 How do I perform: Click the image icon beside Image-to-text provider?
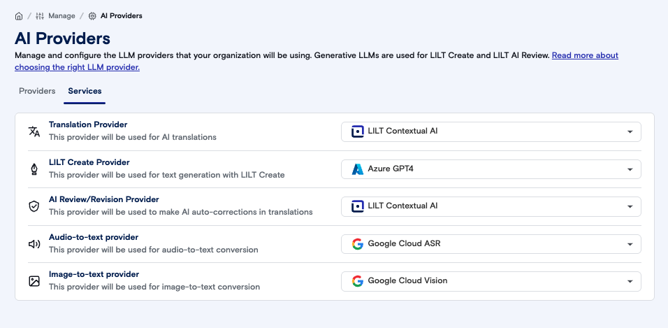(34, 281)
